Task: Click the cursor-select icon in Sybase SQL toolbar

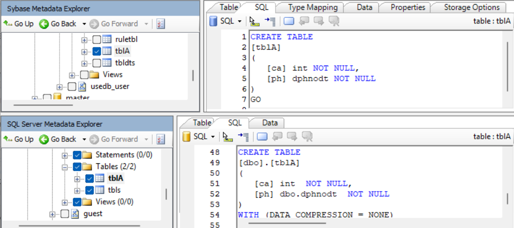Action: [254, 21]
